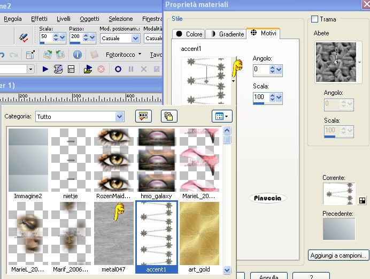Viewport: 370px width, 279px height.
Task: Open the thumbnail view options dropdown
Action: point(222,116)
